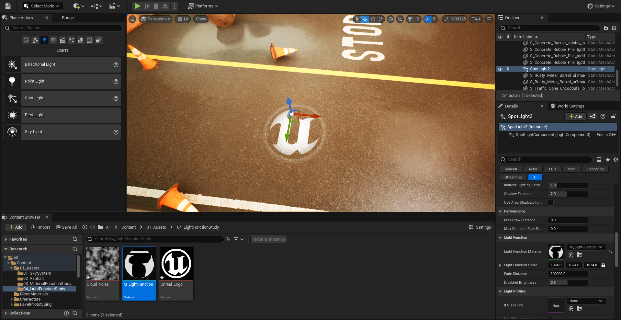
Task: Show only favorite properties star icon
Action: (x=608, y=160)
